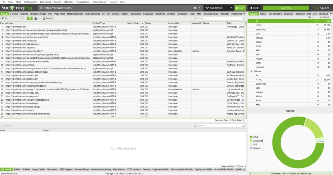Viewport: 333px width, 175px height.
Task: Switch to the Page Titles tab
Action: [x=60, y=14]
